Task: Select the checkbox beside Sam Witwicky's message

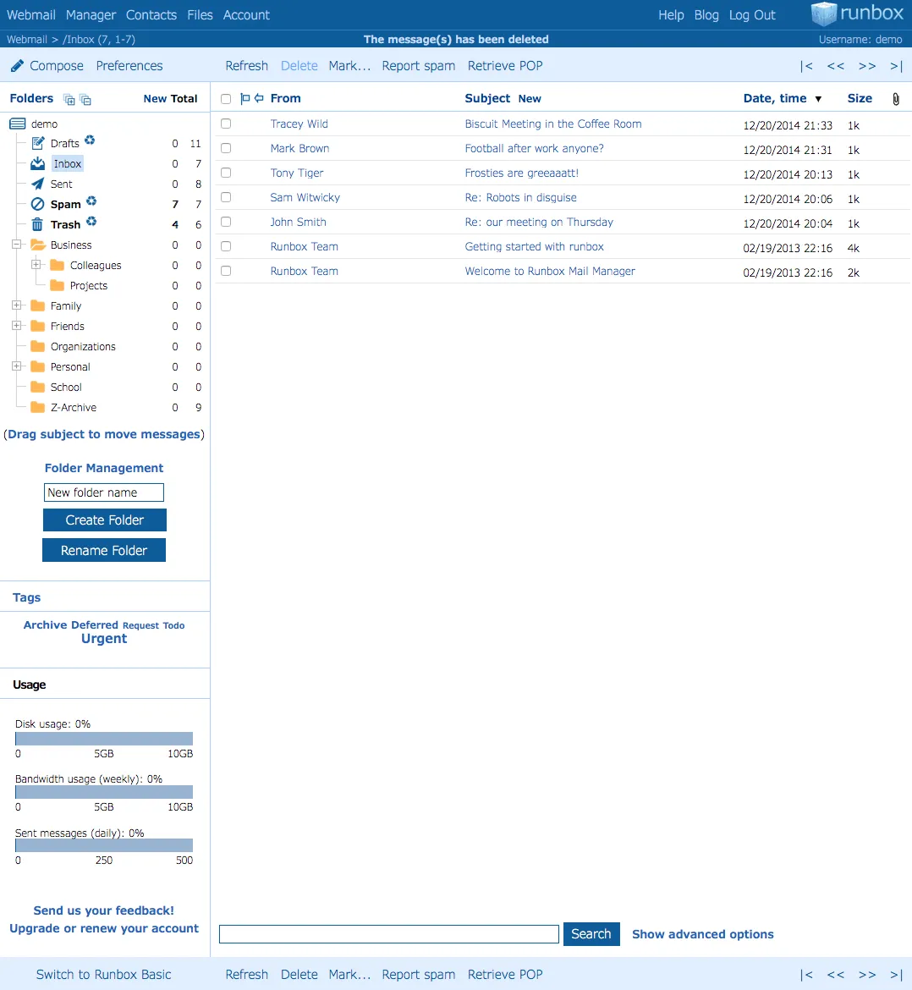Action: coord(226,198)
